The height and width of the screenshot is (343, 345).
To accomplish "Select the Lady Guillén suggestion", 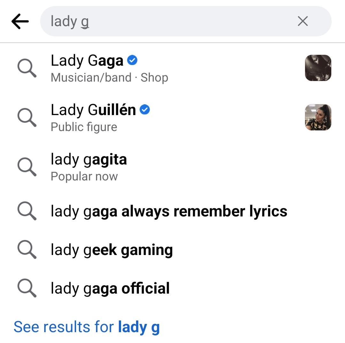I will (x=93, y=110).
